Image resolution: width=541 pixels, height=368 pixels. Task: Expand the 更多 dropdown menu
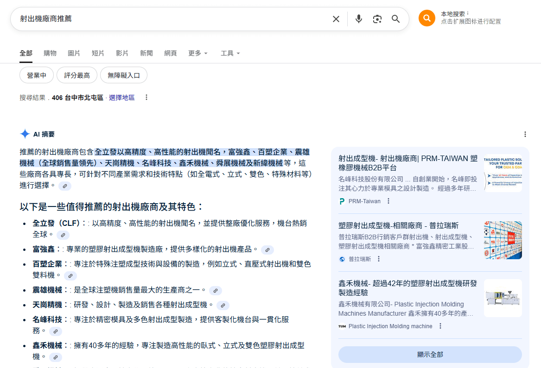pos(198,53)
